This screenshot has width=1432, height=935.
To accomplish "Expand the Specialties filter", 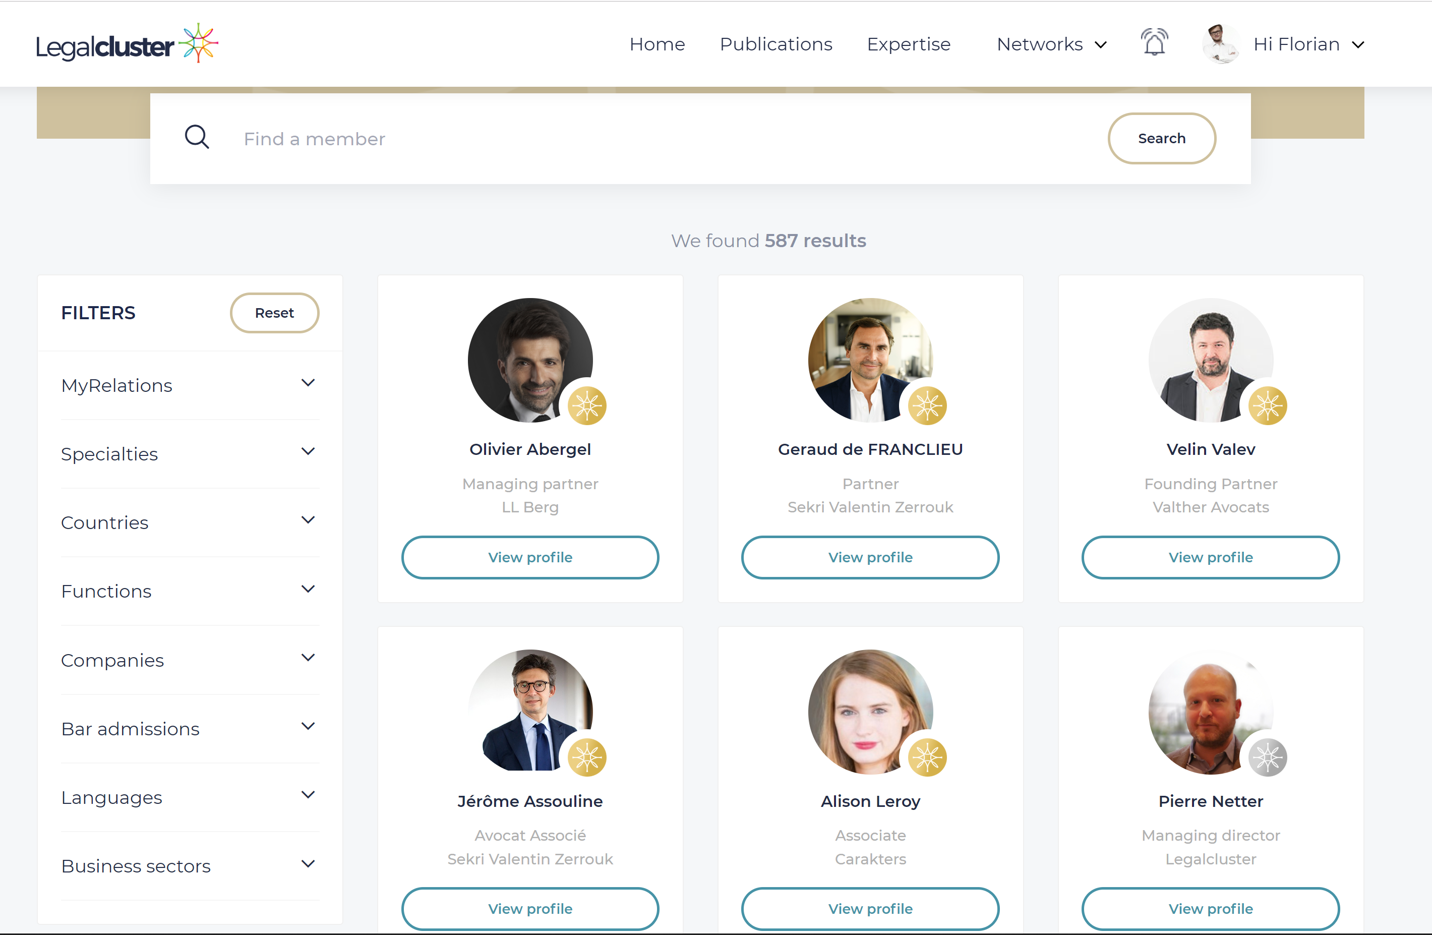I will tap(190, 454).
